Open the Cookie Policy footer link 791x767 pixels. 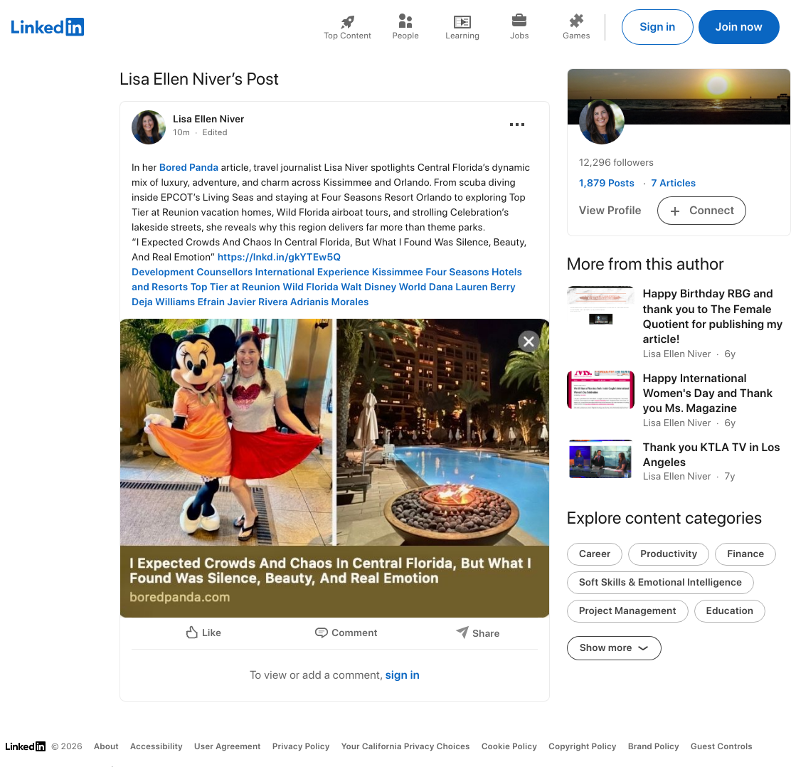[509, 746]
